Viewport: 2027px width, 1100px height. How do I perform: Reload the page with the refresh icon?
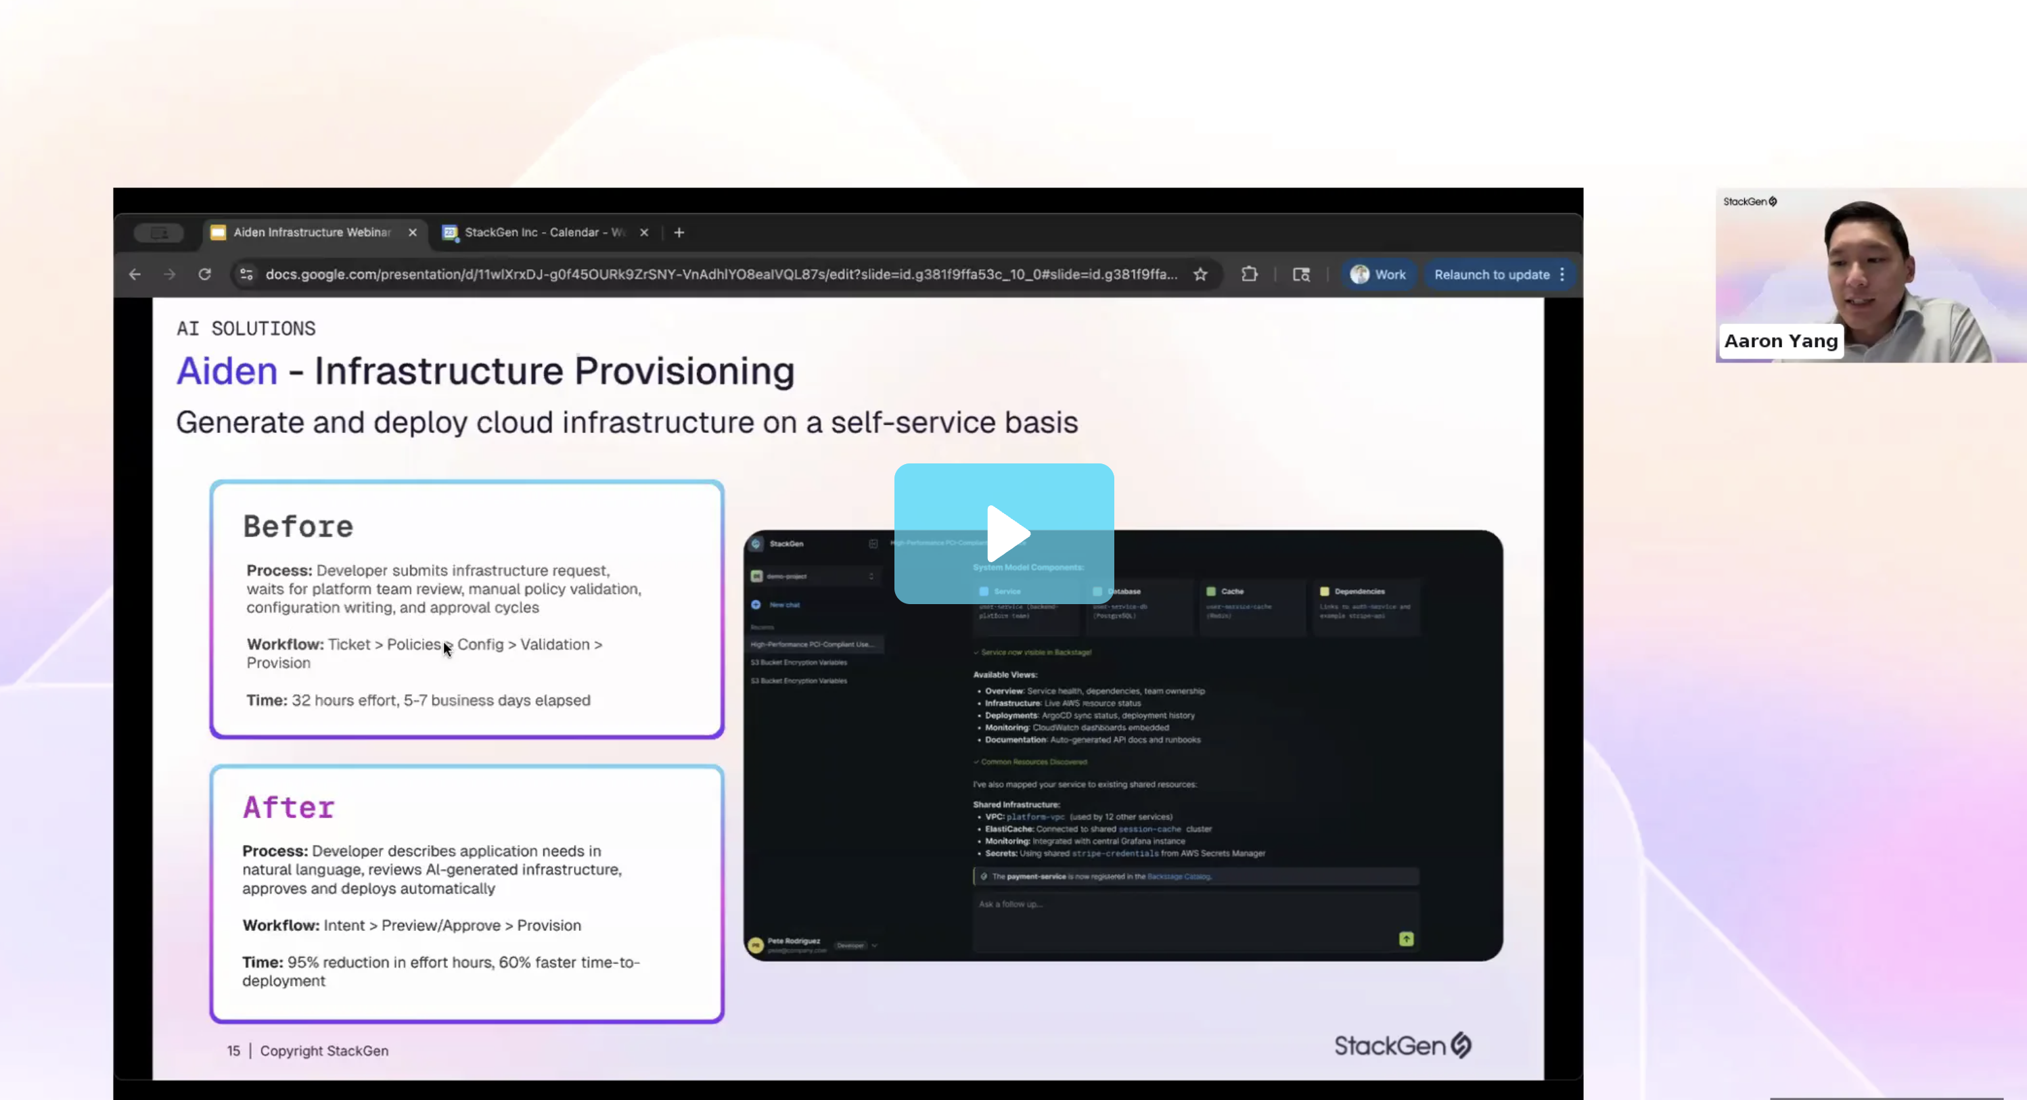pos(204,274)
